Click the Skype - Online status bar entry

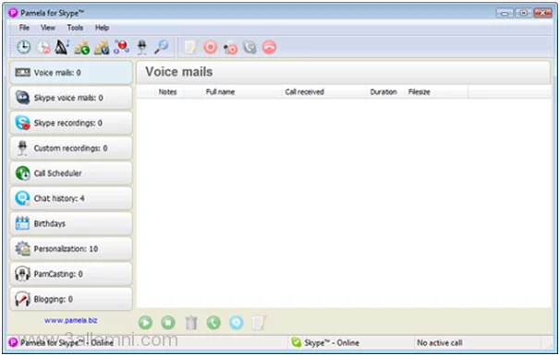(332, 343)
